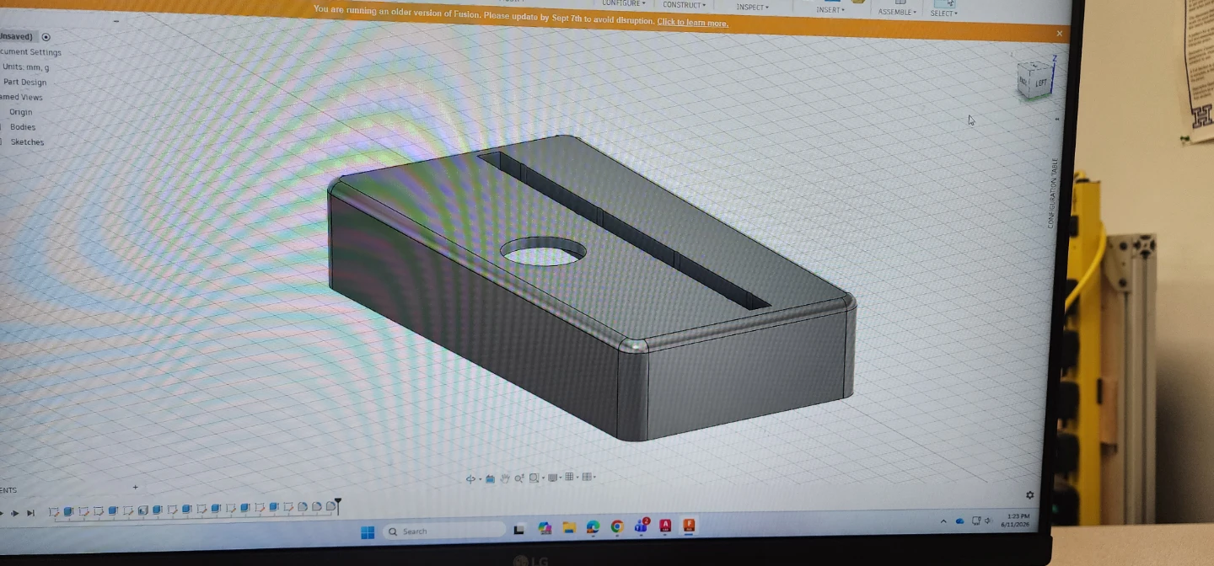Image resolution: width=1214 pixels, height=566 pixels.
Task: Open Microsoft Edge from the taskbar
Action: [x=593, y=527]
